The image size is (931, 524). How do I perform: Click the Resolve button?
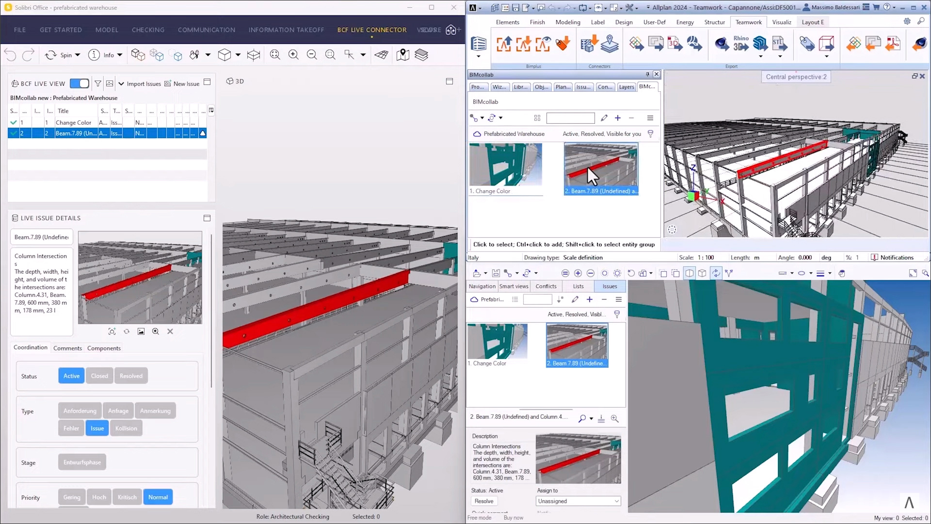tap(484, 501)
